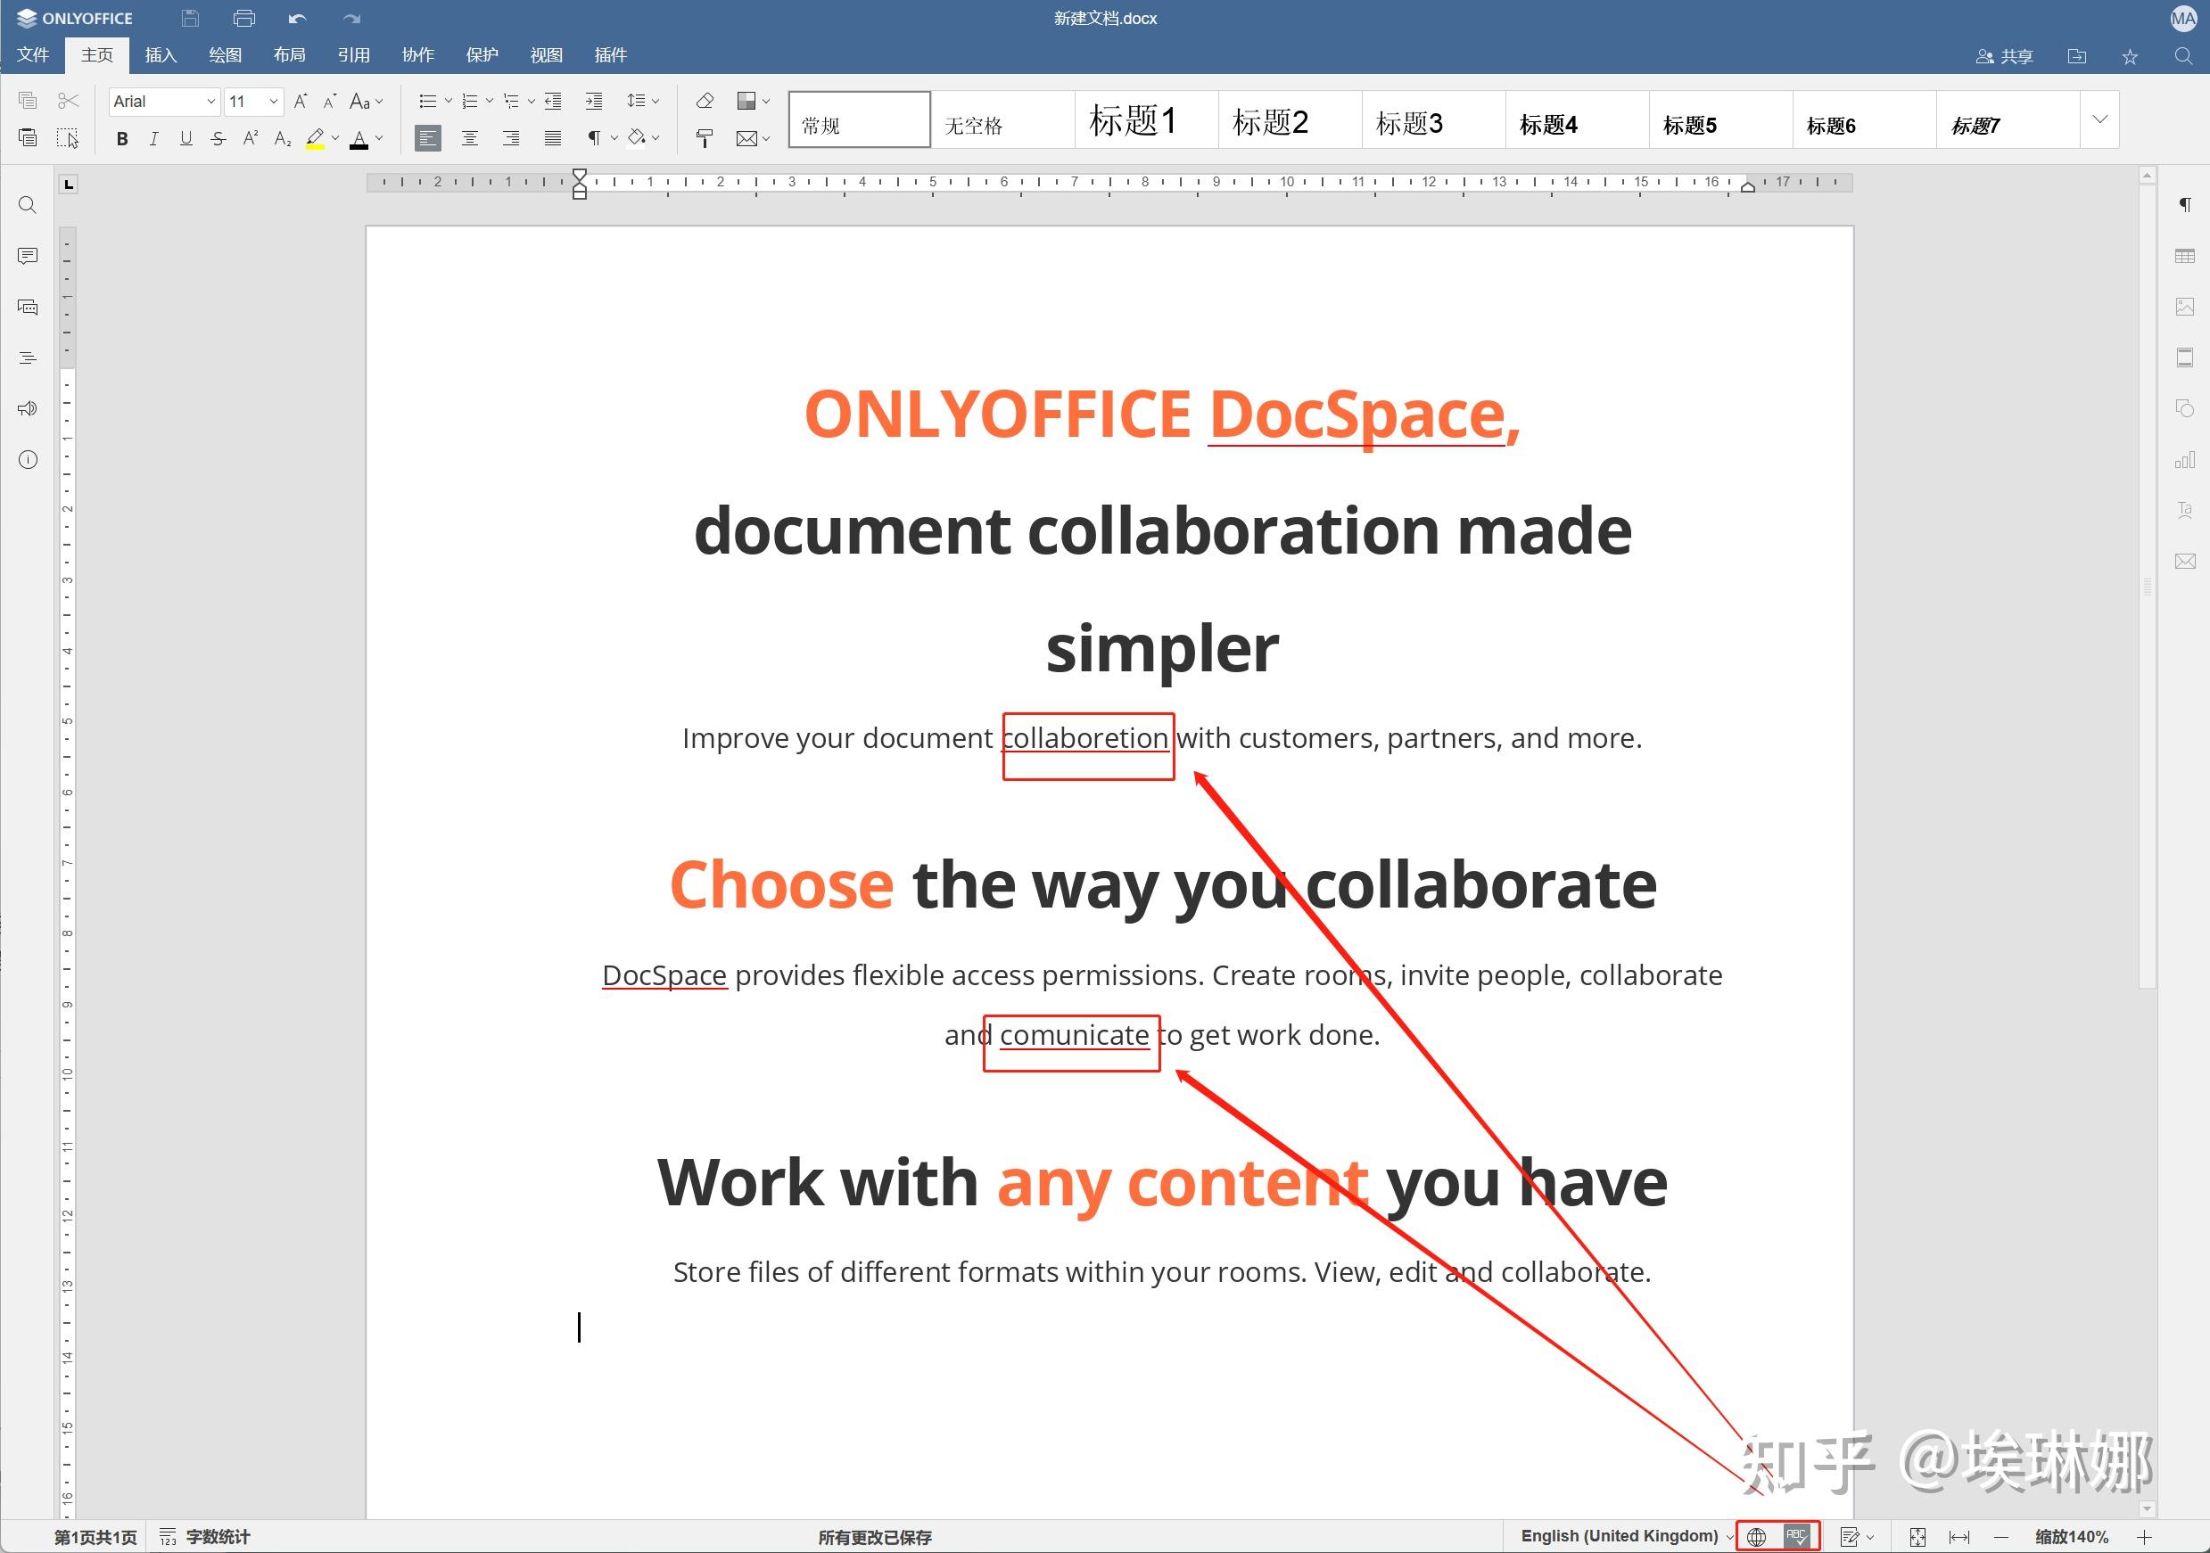
Task: Click the vertical scrollbar down arrow
Action: click(2147, 1509)
